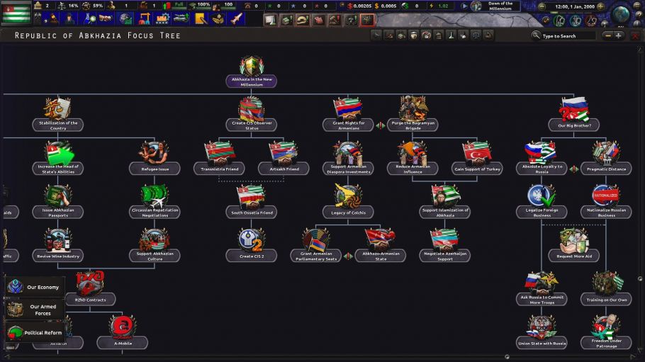This screenshot has height=362, width=645.
Task: Select the Grant Rights for Armenians focus
Action: tap(348, 114)
